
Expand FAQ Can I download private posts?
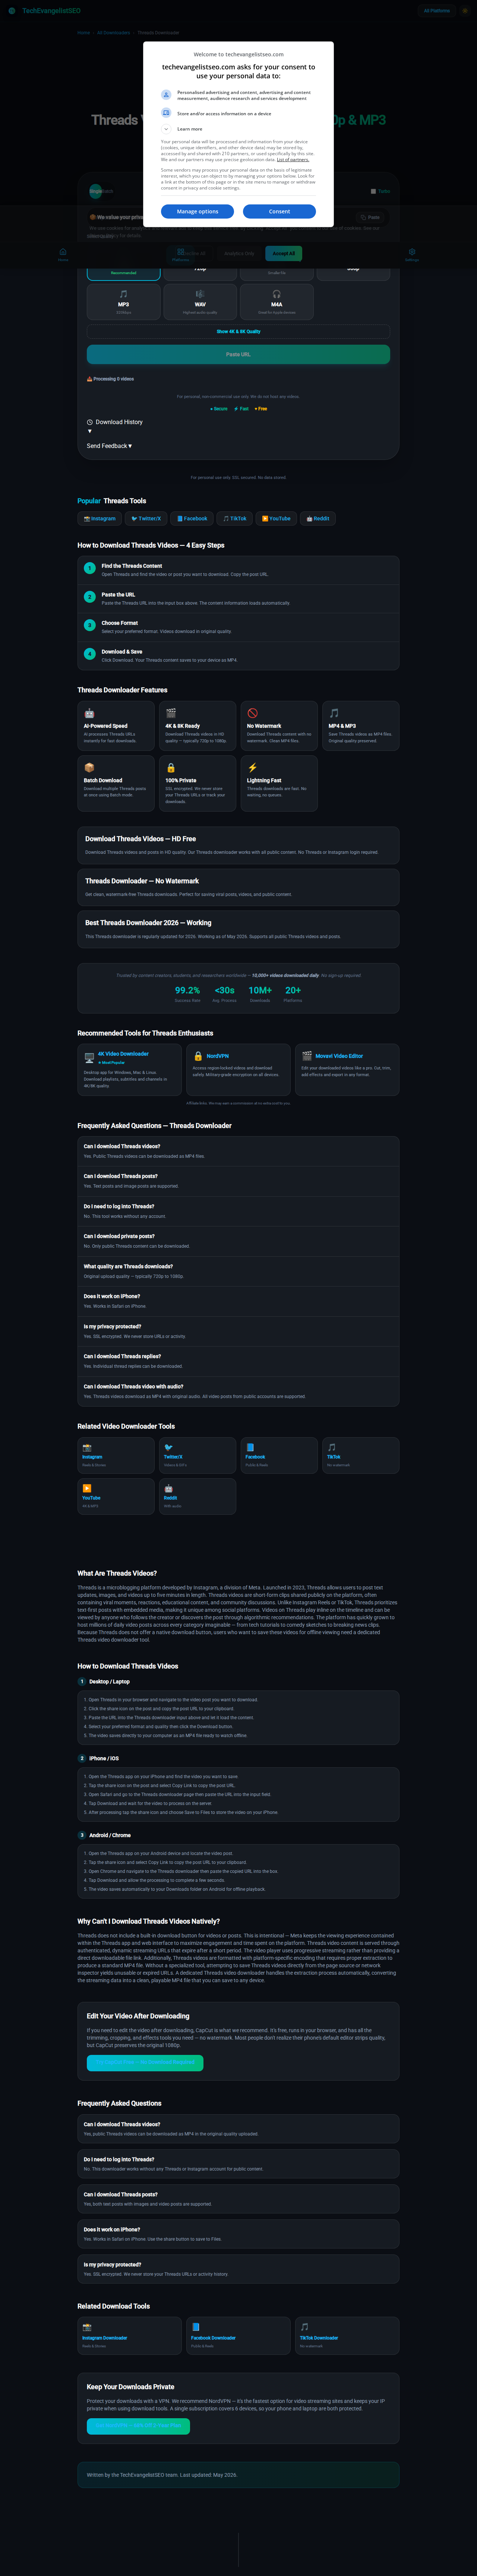pos(238,1241)
